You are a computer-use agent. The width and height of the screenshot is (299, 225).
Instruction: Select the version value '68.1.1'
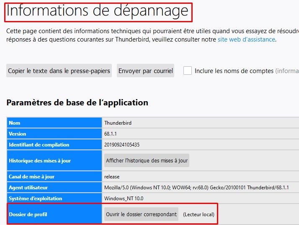(111, 134)
